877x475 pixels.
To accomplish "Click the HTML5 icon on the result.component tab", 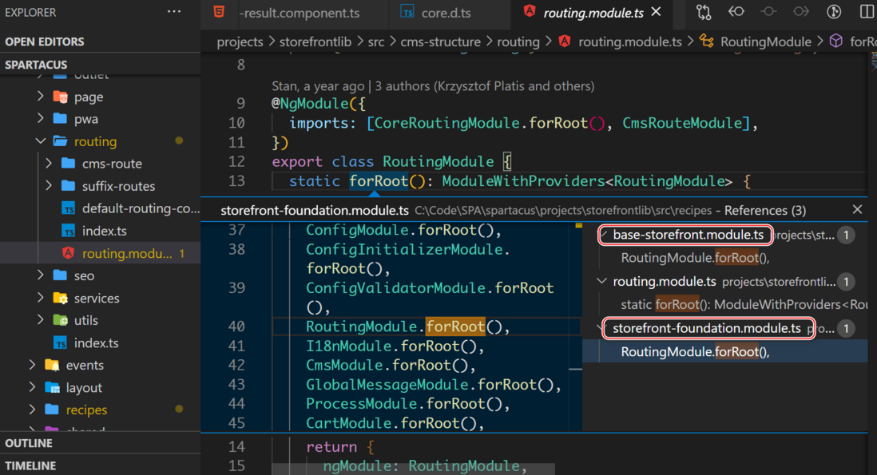I will [x=219, y=11].
